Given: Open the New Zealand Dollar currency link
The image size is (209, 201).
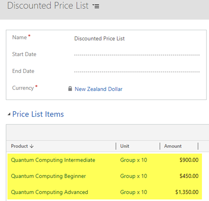Looking at the screenshot, I should (x=99, y=89).
